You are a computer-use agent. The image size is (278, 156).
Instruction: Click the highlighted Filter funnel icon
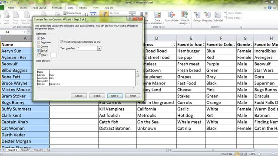coord(104,14)
